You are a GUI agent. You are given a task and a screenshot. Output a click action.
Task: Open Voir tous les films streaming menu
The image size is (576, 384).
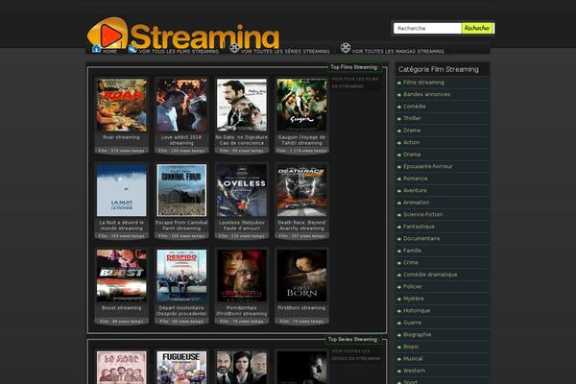pos(179,52)
